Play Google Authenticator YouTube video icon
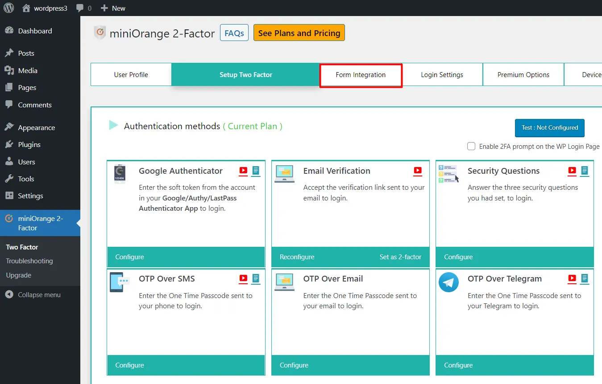Image resolution: width=602 pixels, height=384 pixels. pyautogui.click(x=243, y=170)
